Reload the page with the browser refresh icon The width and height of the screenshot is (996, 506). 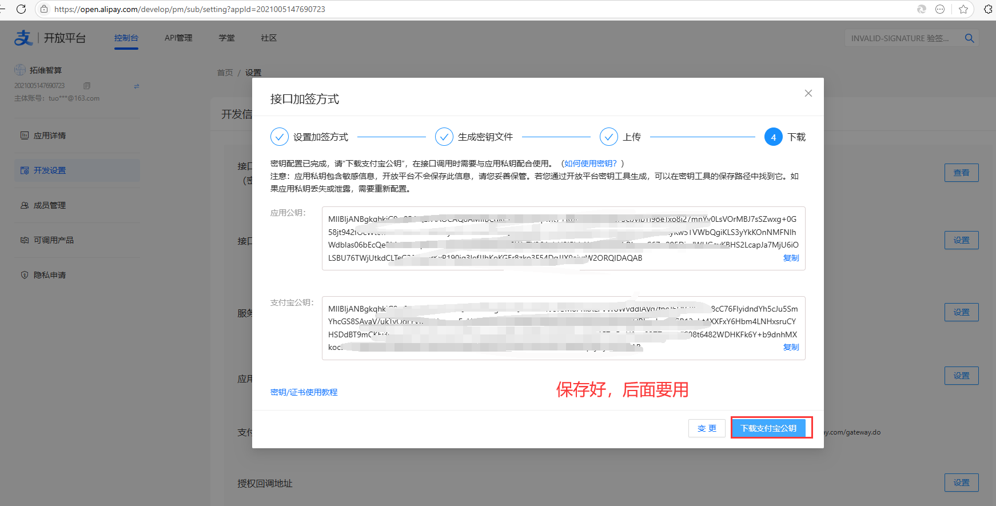(21, 9)
